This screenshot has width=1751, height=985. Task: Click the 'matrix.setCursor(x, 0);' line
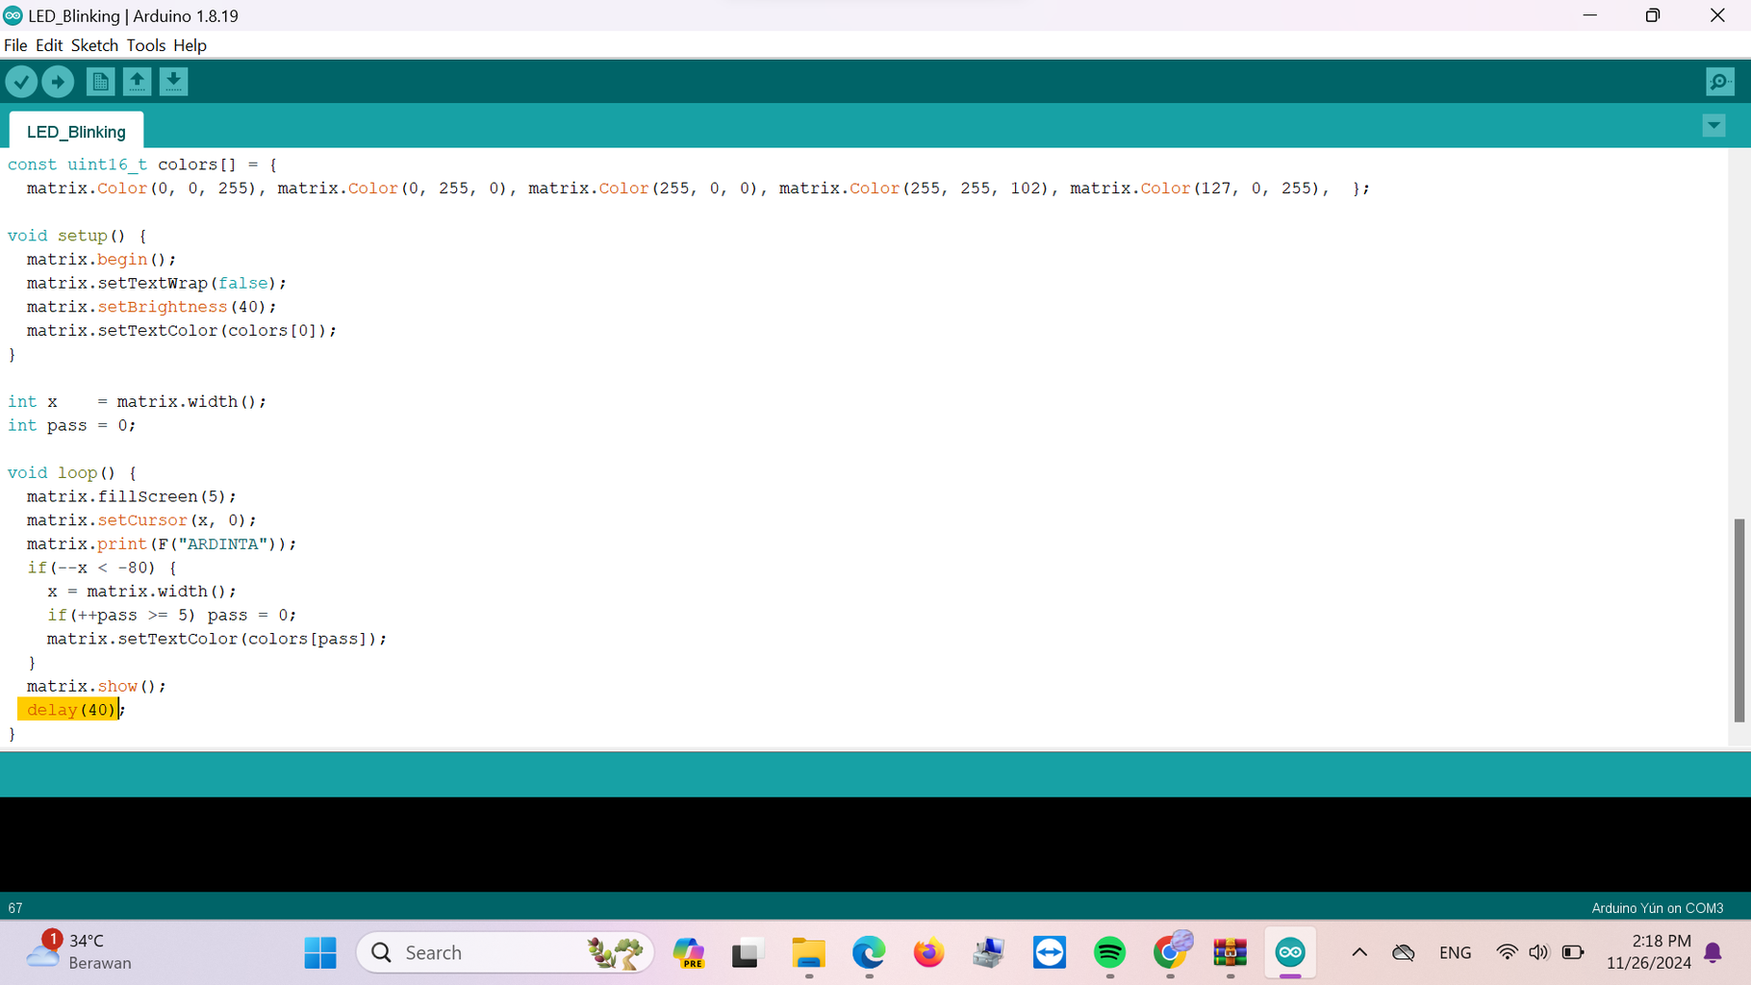tap(141, 520)
